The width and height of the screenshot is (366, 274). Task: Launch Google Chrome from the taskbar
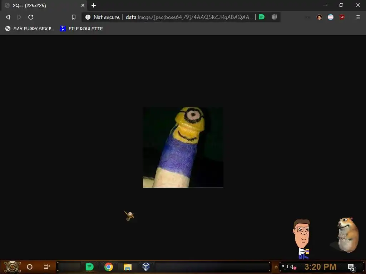(x=109, y=267)
